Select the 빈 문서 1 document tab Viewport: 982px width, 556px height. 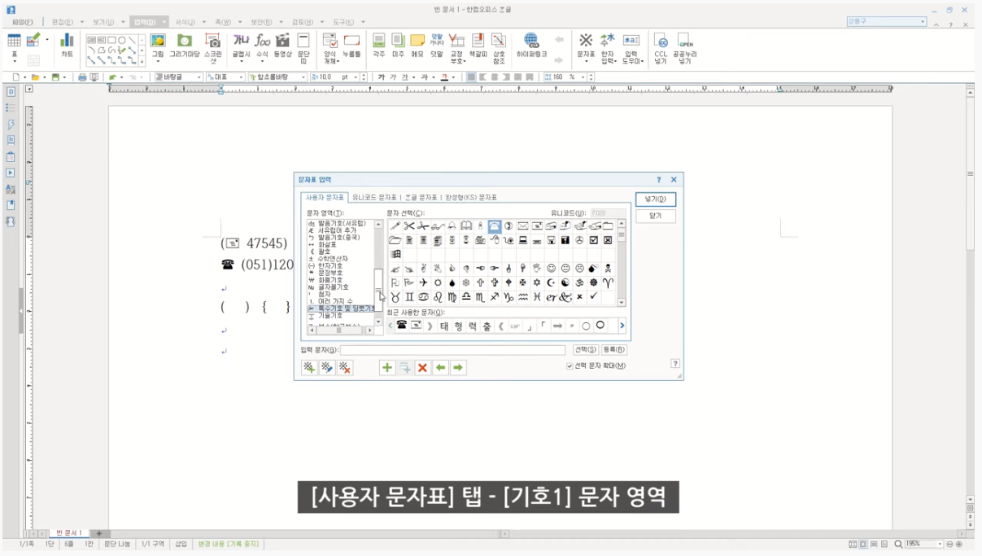(x=70, y=533)
